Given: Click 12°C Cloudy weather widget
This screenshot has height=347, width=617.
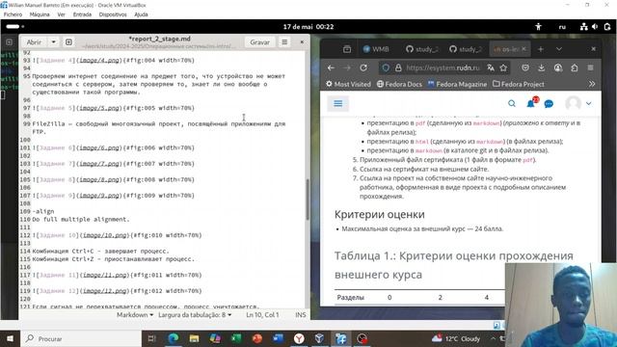Looking at the screenshot, I should (456, 338).
